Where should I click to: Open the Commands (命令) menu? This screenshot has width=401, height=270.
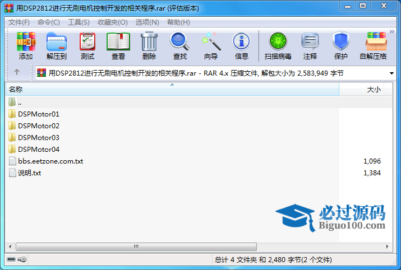[49, 22]
